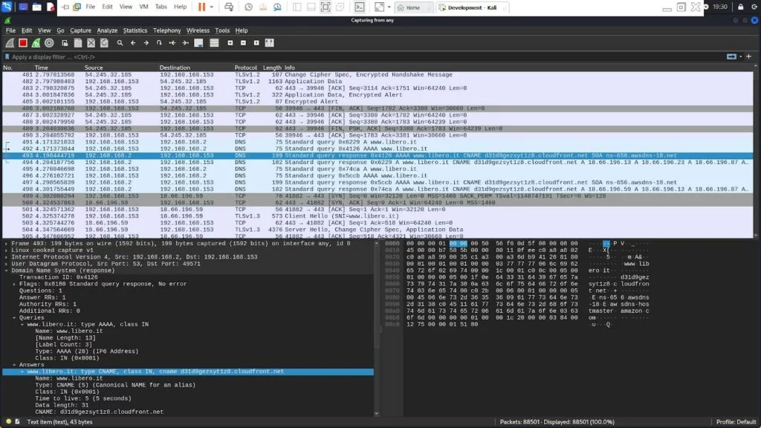This screenshot has height=428, width=761.
Task: Click into the display filter field
Action: pos(297,56)
